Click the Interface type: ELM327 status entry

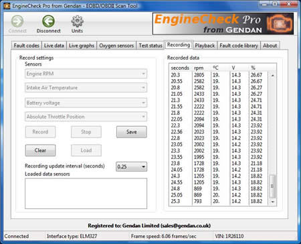[x=72, y=236]
